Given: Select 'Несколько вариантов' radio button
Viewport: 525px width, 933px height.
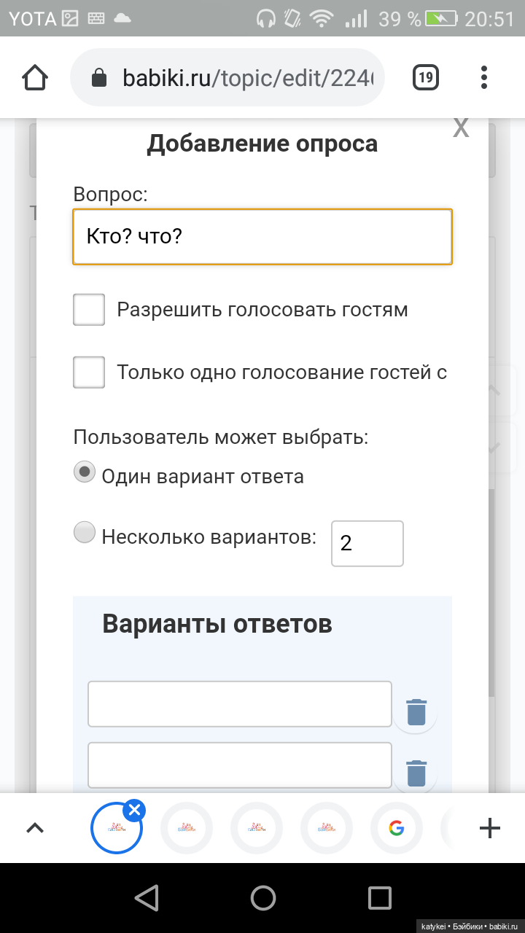Looking at the screenshot, I should click(x=85, y=533).
